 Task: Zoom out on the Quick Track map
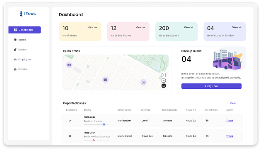[164, 81]
